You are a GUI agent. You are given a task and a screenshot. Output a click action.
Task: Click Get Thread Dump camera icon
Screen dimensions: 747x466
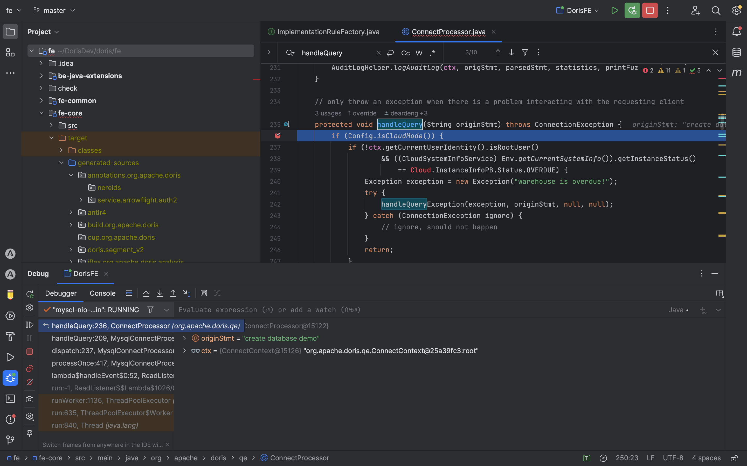click(x=30, y=399)
